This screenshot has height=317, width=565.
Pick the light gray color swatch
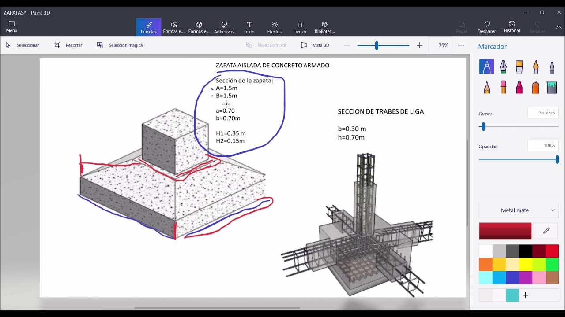499,251
